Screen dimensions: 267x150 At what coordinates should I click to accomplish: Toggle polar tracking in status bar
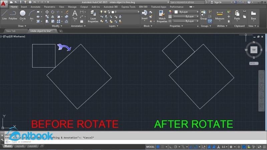(176, 147)
